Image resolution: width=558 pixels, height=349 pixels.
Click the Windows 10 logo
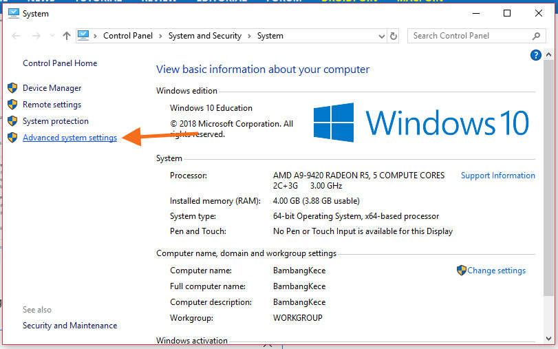421,123
